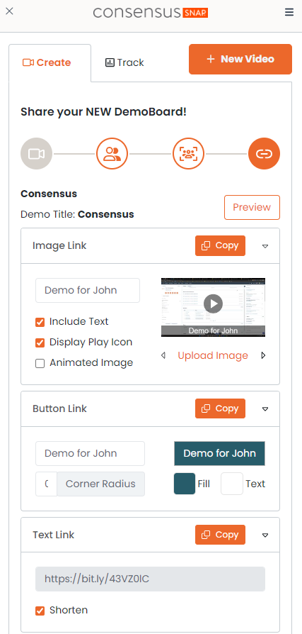Viewport: 302px width, 634px height.
Task: Click the Corner Radius number field
Action: 47,484
